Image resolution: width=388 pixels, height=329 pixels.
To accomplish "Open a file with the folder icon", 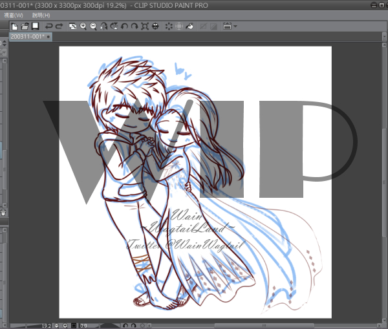I will click(25, 27).
